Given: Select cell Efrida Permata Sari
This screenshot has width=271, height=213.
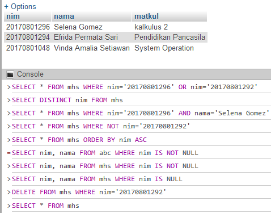Looking at the screenshot, I should [86, 37].
